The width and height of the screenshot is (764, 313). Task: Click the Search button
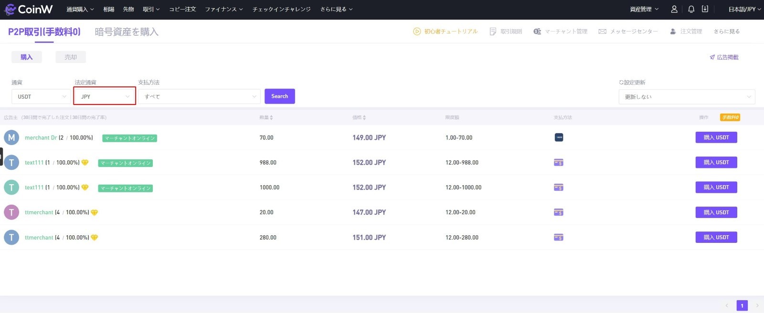[280, 96]
